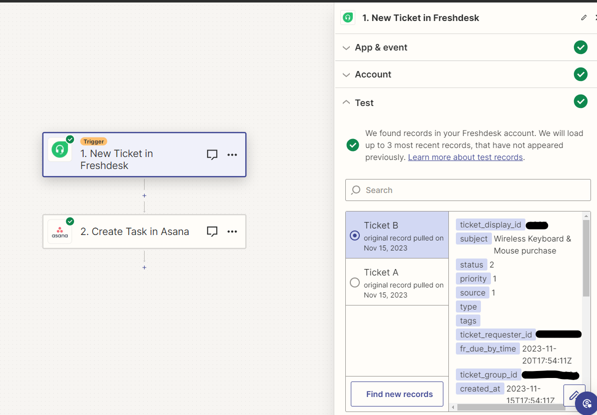Screen dimensions: 597x415
Task: Add a step between trigger and Asana action
Action: click(x=144, y=195)
